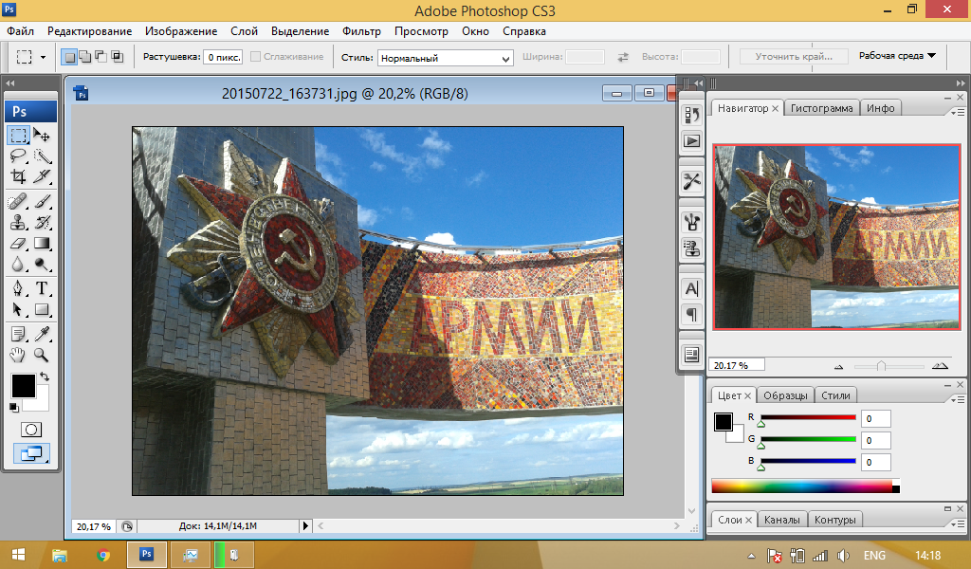Click the Растушевка feather input field

pyautogui.click(x=223, y=57)
